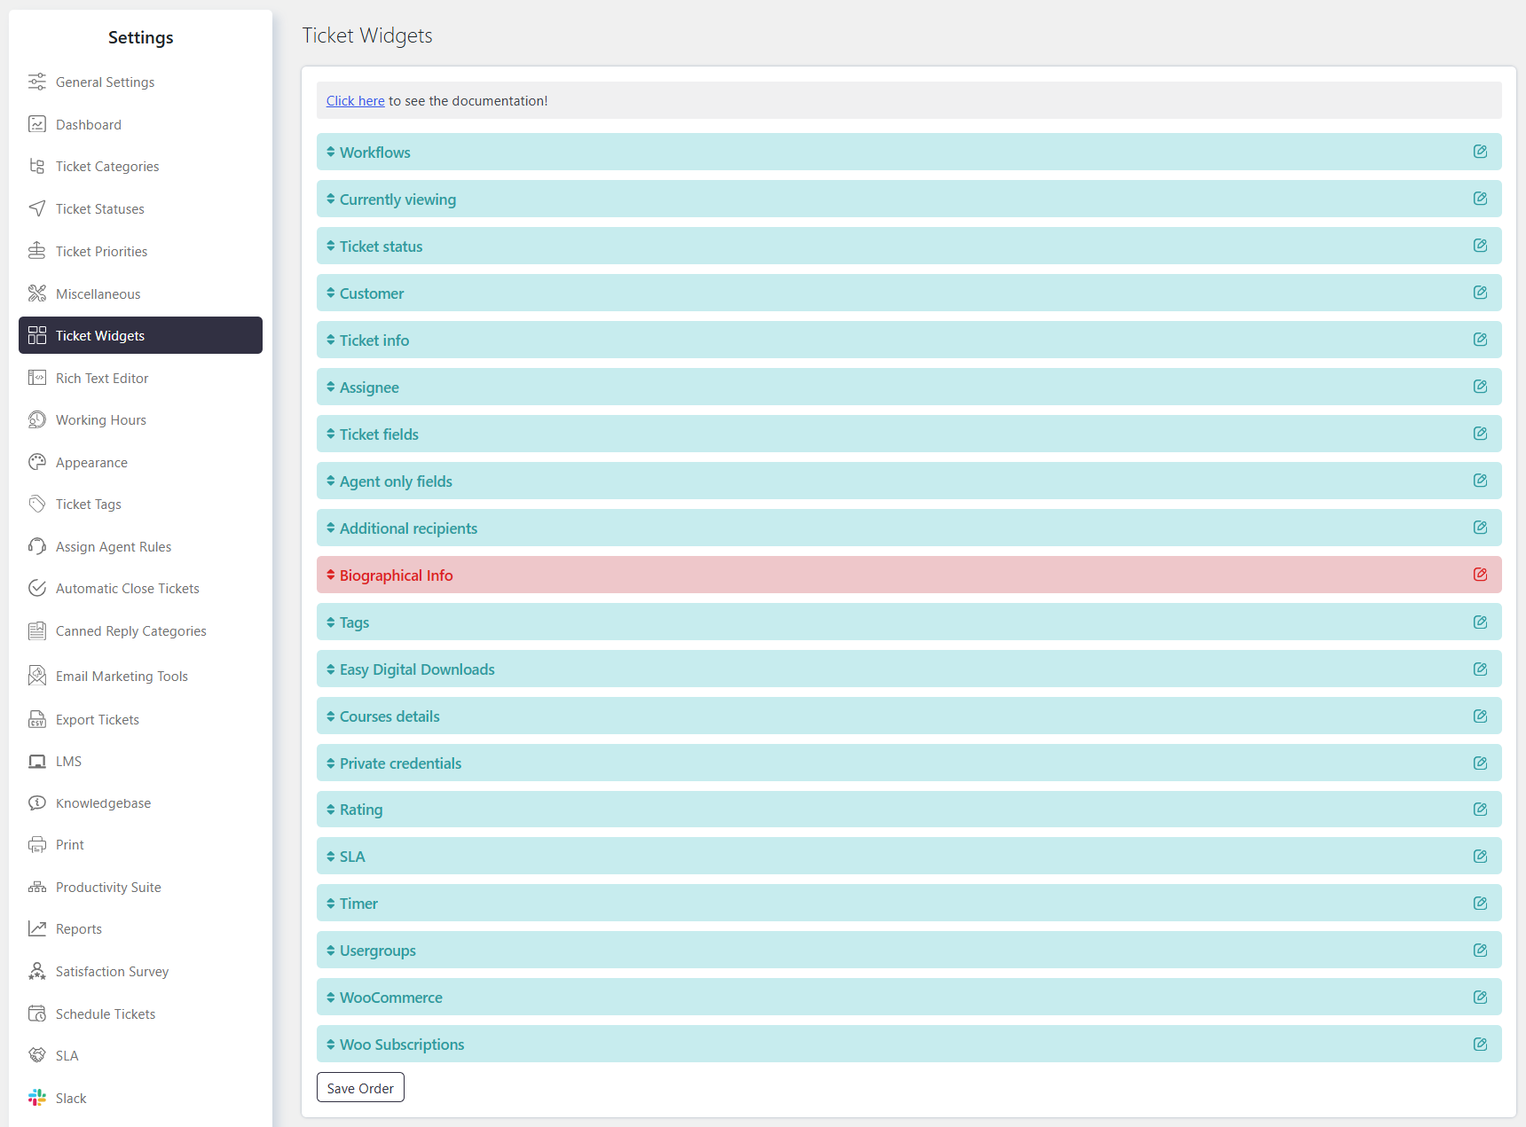Open Canned Reply Categories
Viewport: 1526px width, 1127px height.
(140, 631)
